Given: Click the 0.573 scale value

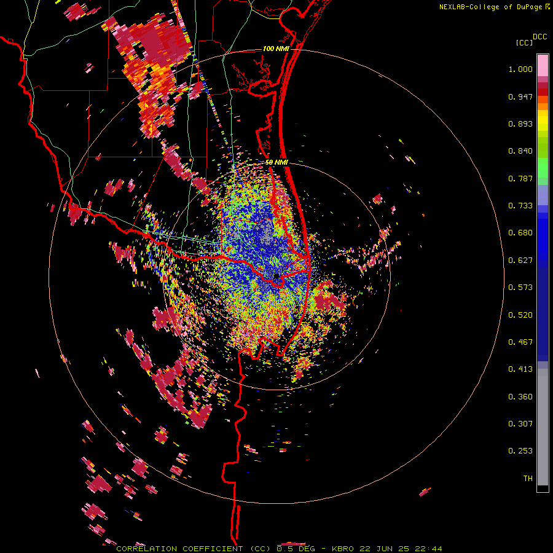Looking at the screenshot, I should (520, 288).
